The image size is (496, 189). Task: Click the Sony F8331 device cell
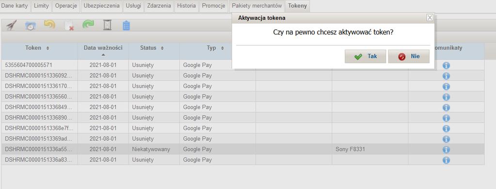(x=370, y=149)
